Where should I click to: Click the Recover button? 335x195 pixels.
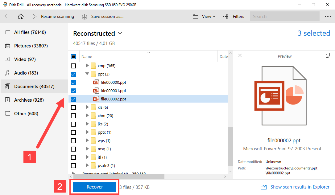click(95, 187)
